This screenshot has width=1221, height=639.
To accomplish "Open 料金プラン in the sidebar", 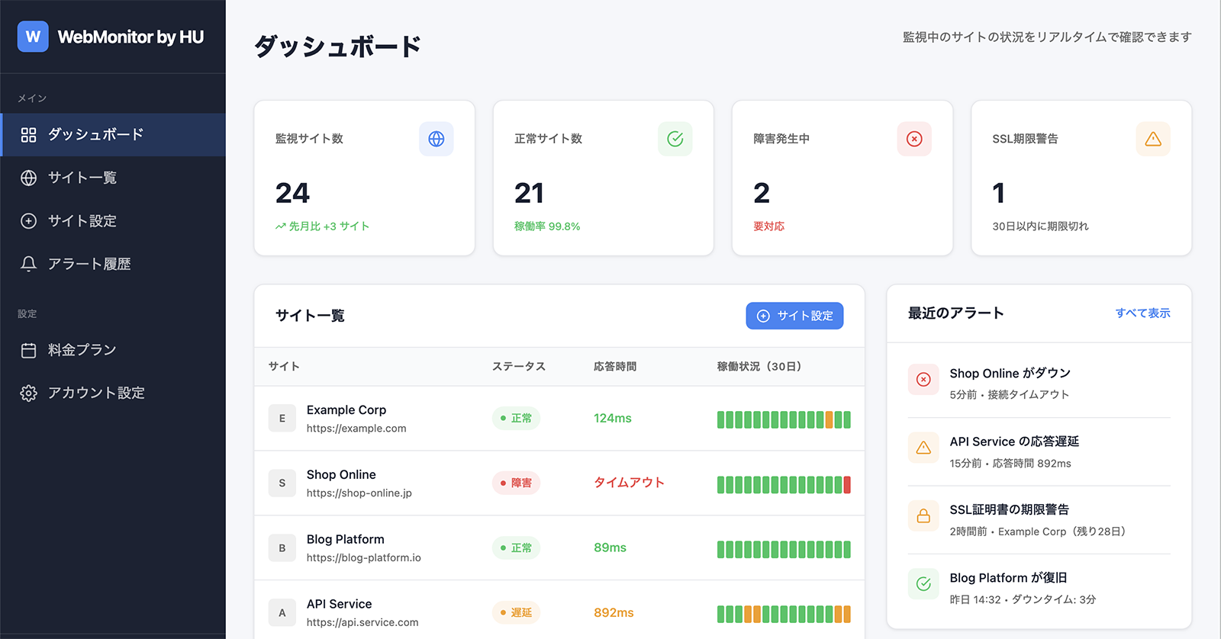I will pyautogui.click(x=113, y=350).
